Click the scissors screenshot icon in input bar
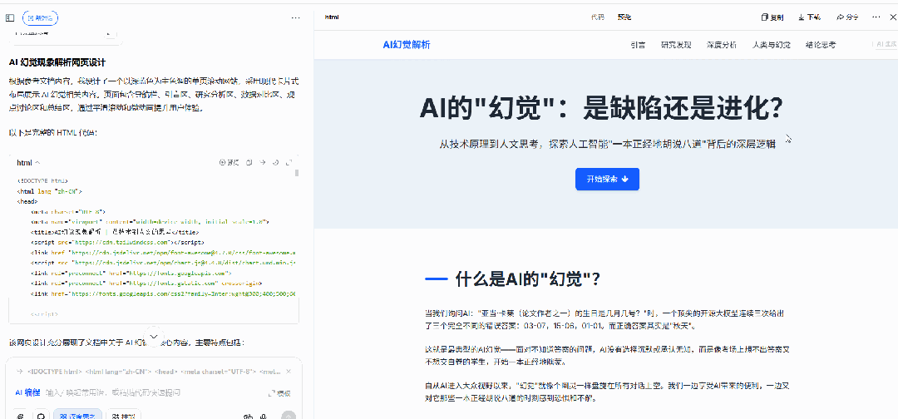The height and width of the screenshot is (419, 898). [x=248, y=417]
